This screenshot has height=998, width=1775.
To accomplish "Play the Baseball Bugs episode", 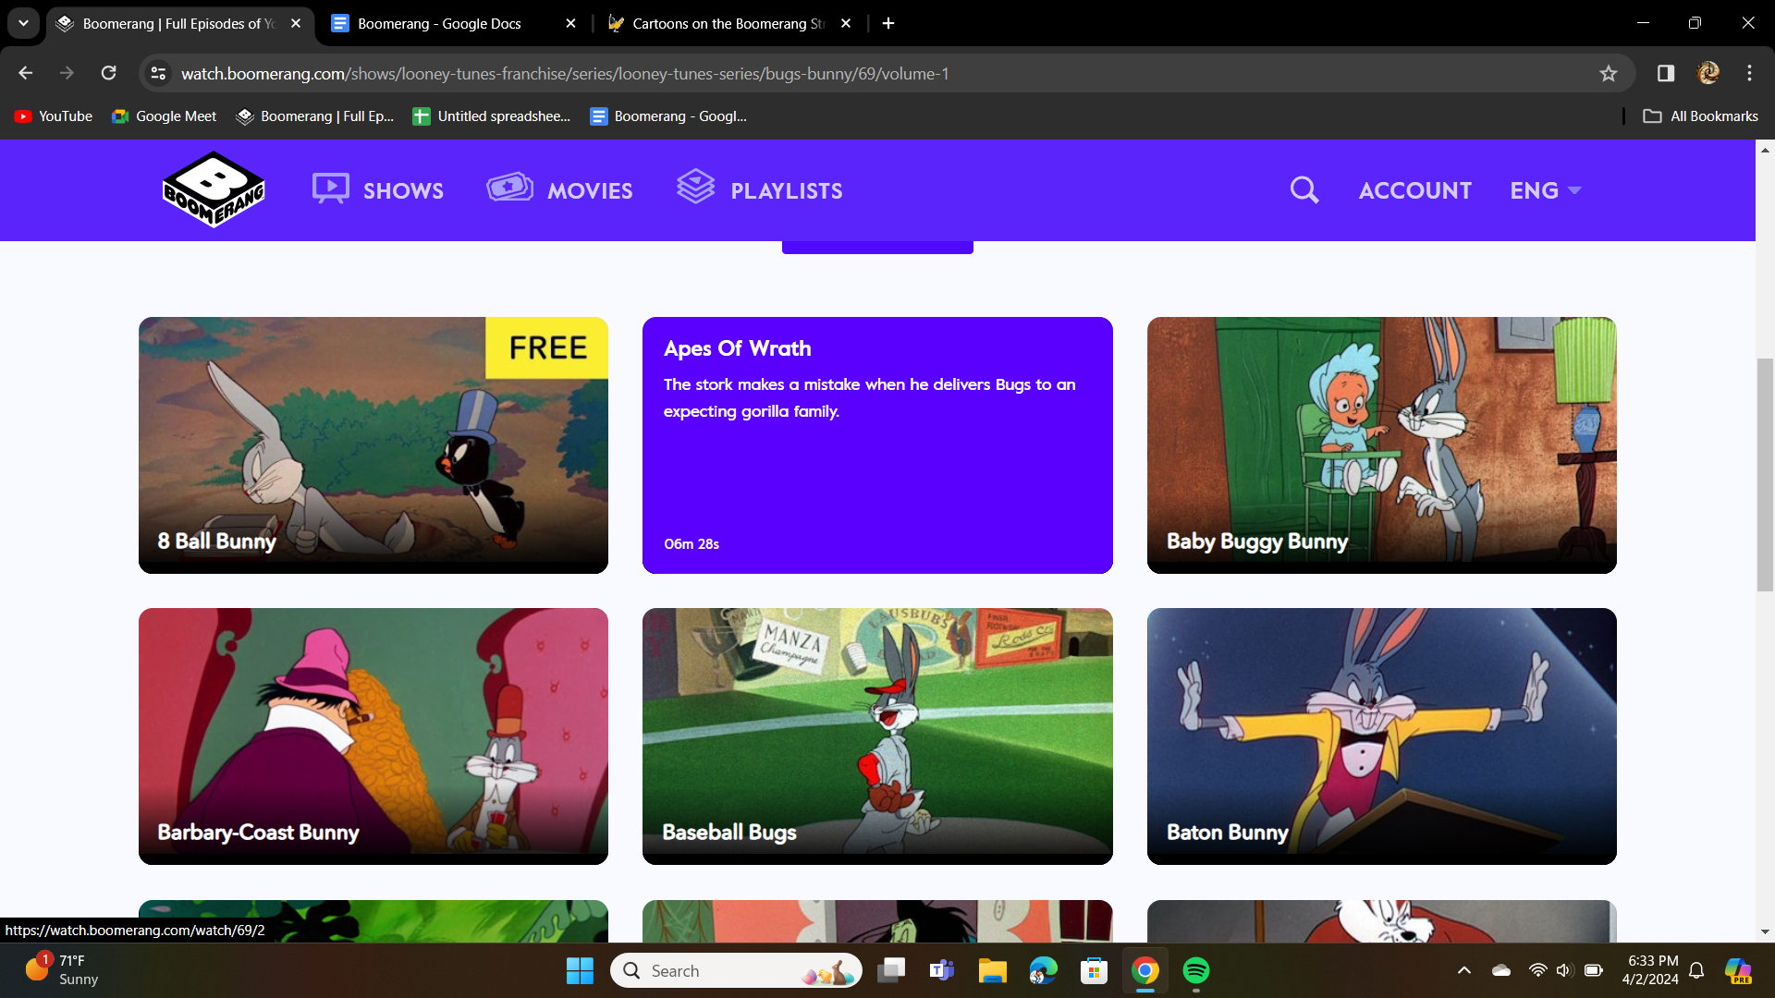I will tap(877, 736).
